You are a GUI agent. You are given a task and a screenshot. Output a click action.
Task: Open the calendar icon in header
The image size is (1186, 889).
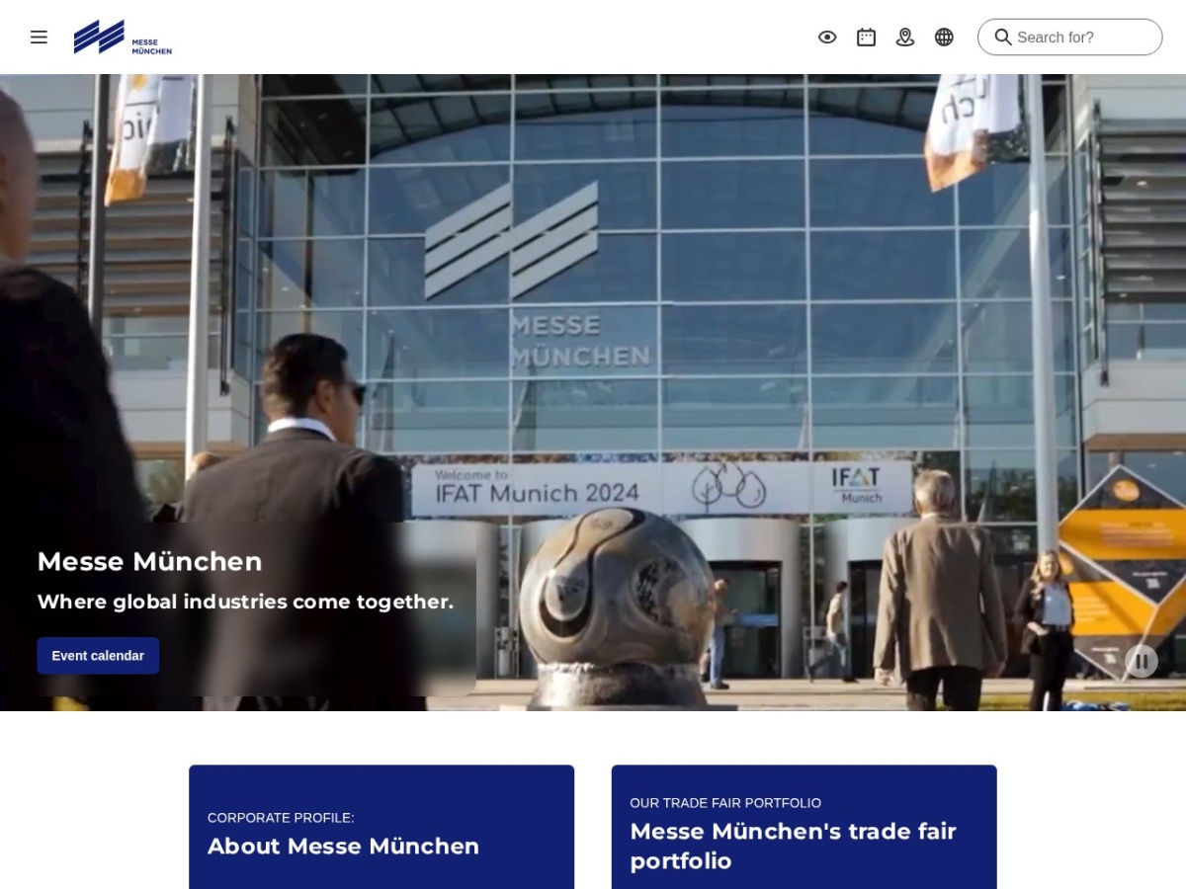click(866, 37)
